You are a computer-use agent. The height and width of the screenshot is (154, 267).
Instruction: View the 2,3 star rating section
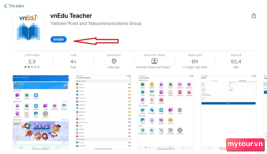coord(32,61)
